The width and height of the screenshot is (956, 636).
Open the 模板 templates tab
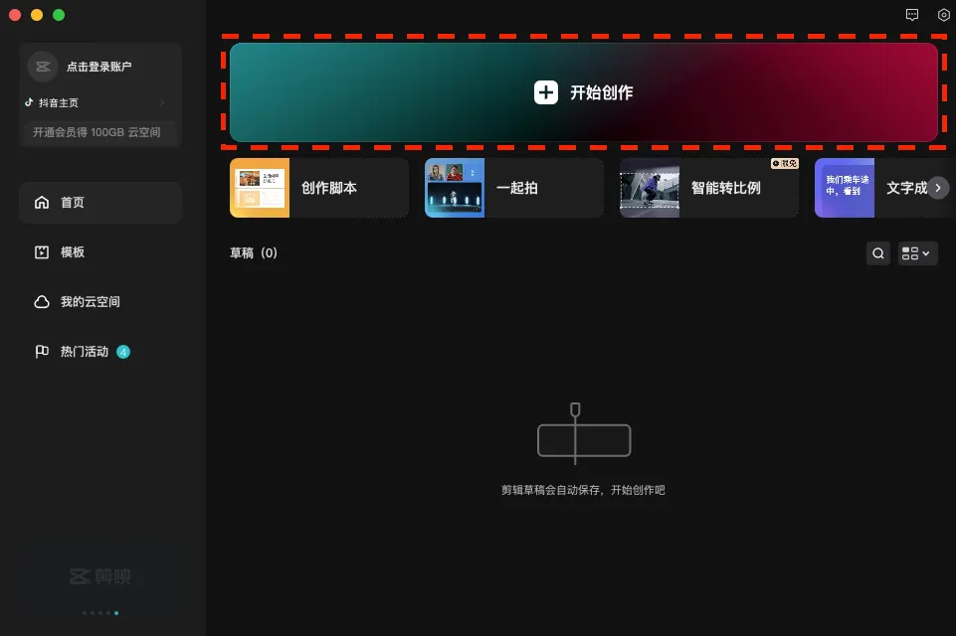(x=100, y=252)
